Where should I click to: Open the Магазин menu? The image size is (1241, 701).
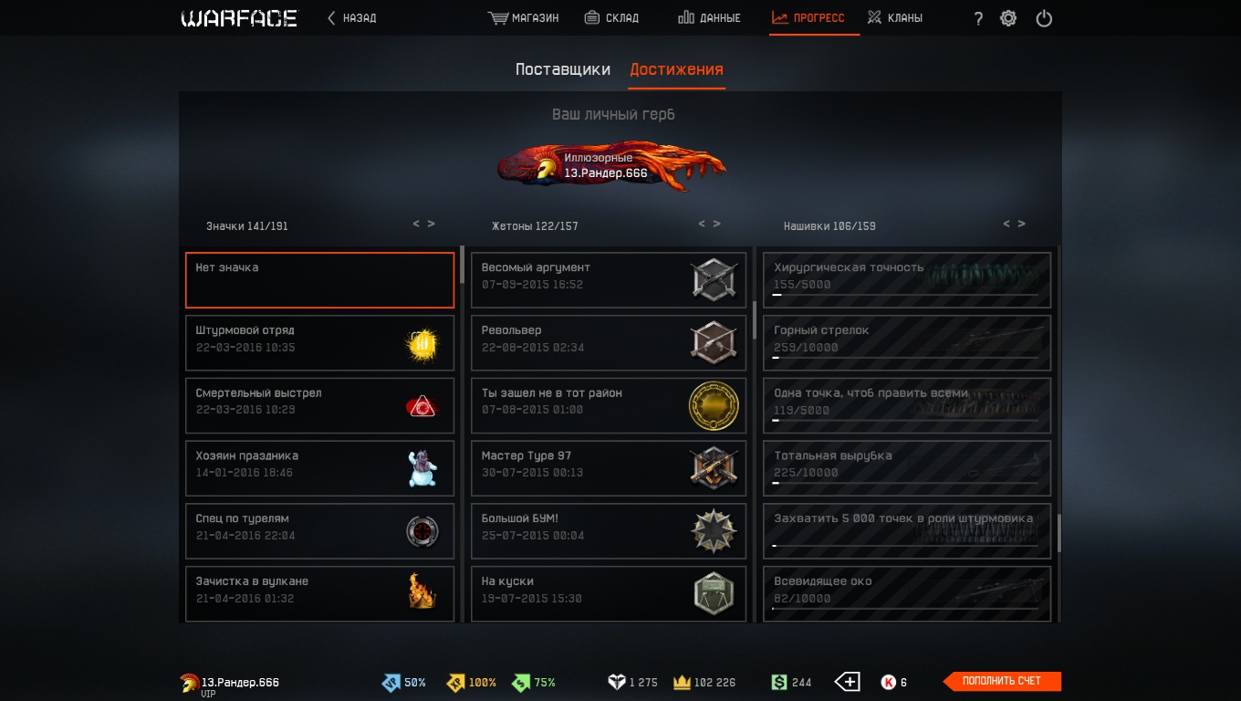(524, 18)
